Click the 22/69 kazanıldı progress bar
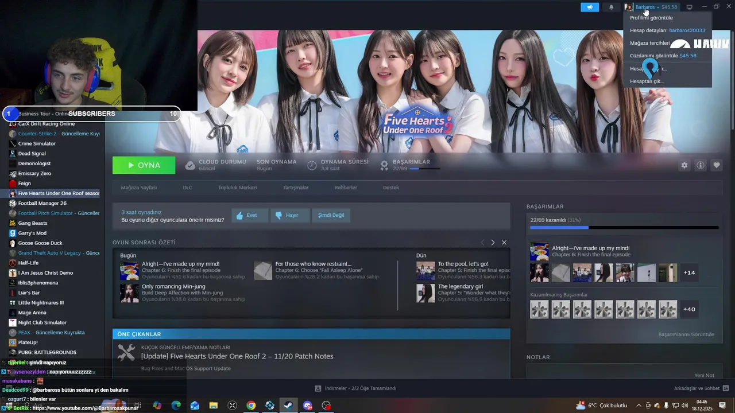The height and width of the screenshot is (413, 735). pyautogui.click(x=624, y=228)
